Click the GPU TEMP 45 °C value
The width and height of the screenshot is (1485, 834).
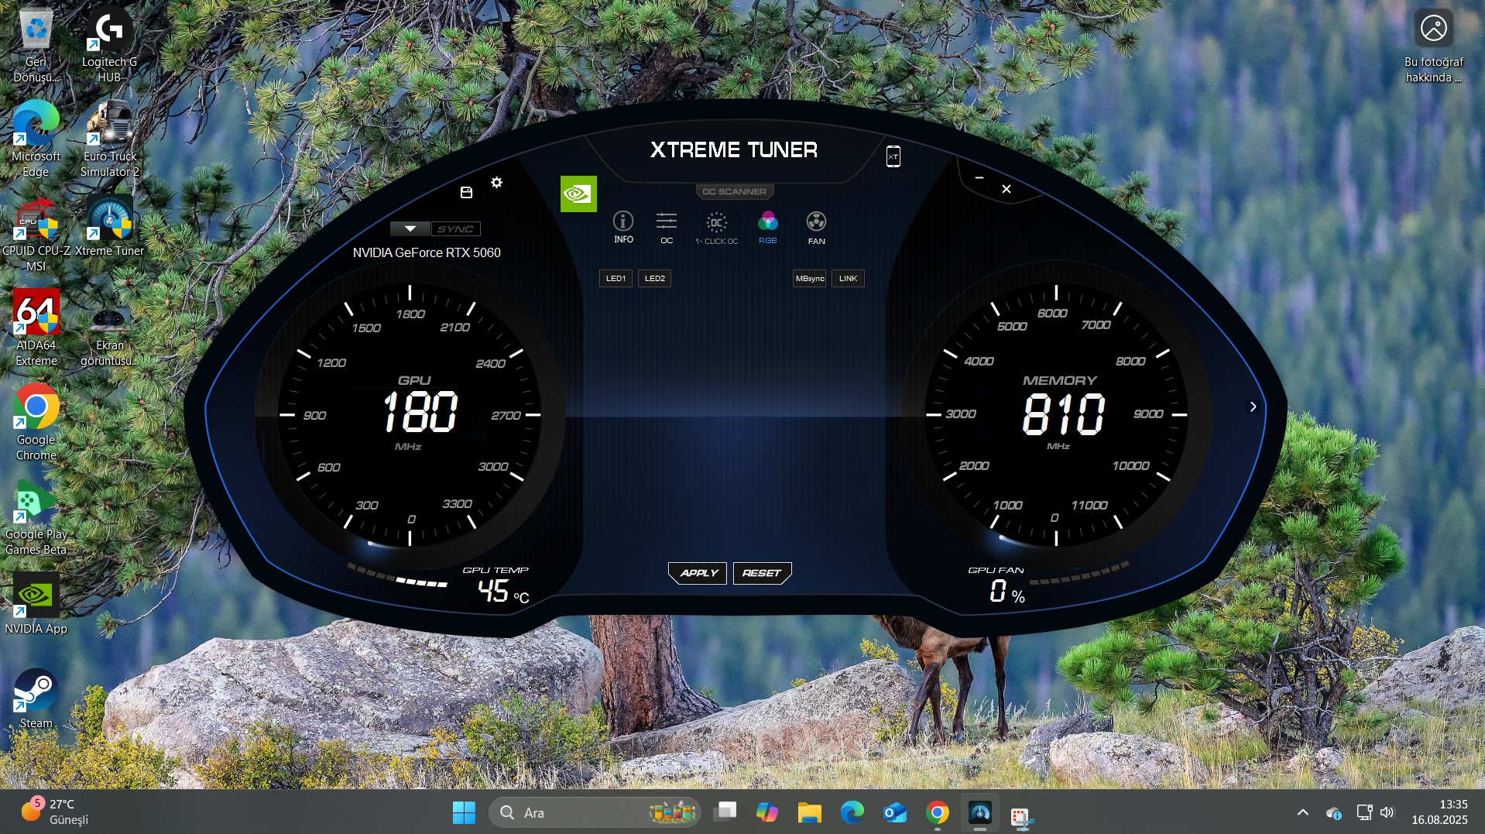click(x=503, y=592)
